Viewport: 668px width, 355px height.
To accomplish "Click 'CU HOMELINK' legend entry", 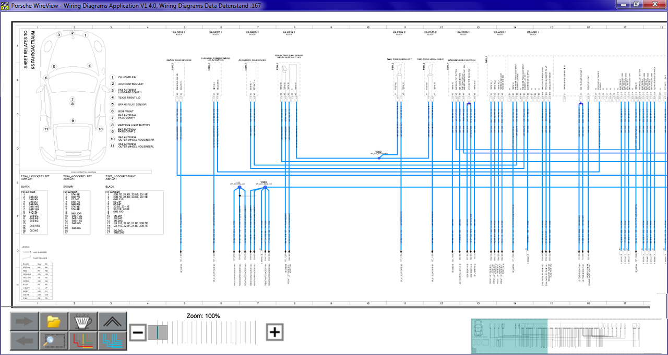I will (x=128, y=77).
